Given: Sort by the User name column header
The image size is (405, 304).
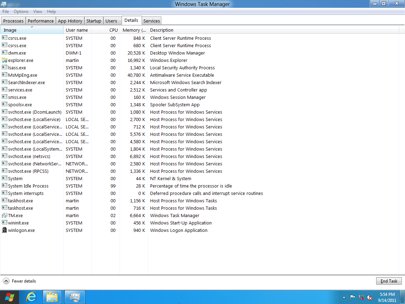Looking at the screenshot, I should click(x=77, y=30).
